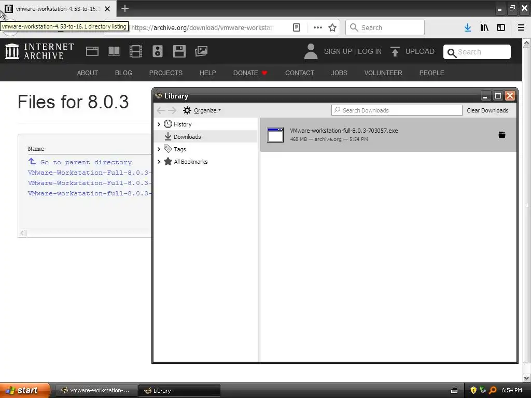Click the Internet Archive logo
The image size is (531, 398).
coord(39,51)
